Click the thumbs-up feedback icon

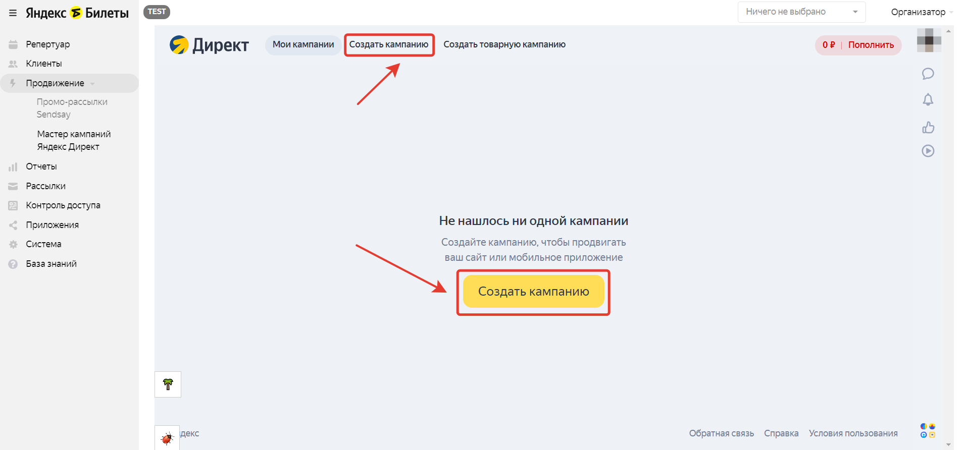pyautogui.click(x=928, y=127)
